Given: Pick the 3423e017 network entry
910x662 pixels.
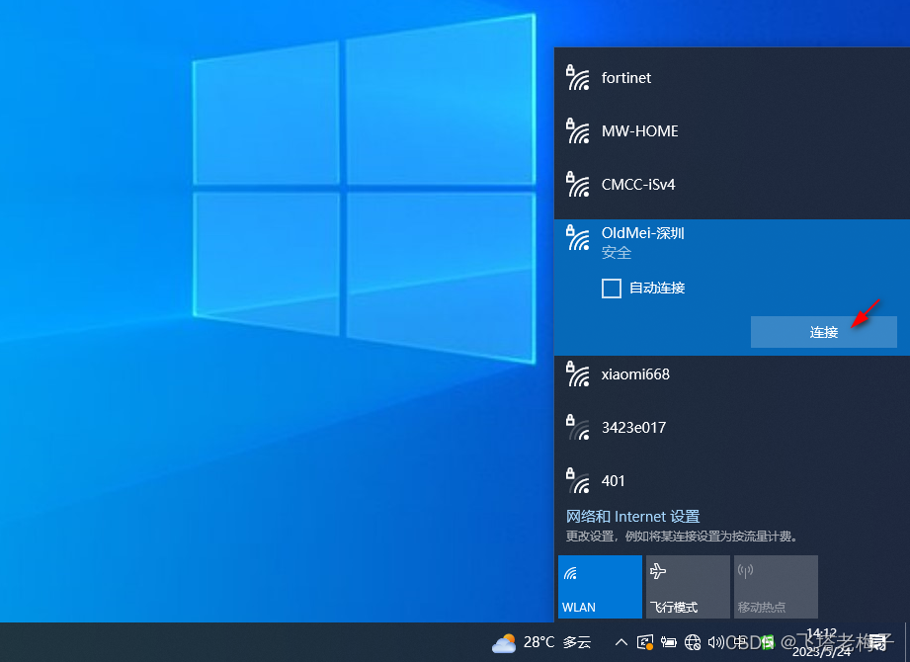Looking at the screenshot, I should pyautogui.click(x=732, y=428).
